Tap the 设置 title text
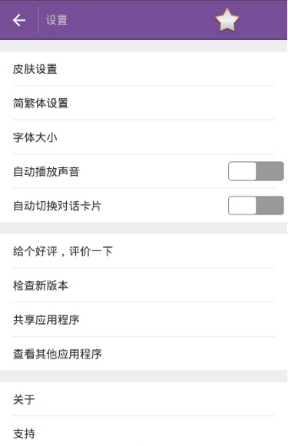 click(x=57, y=20)
